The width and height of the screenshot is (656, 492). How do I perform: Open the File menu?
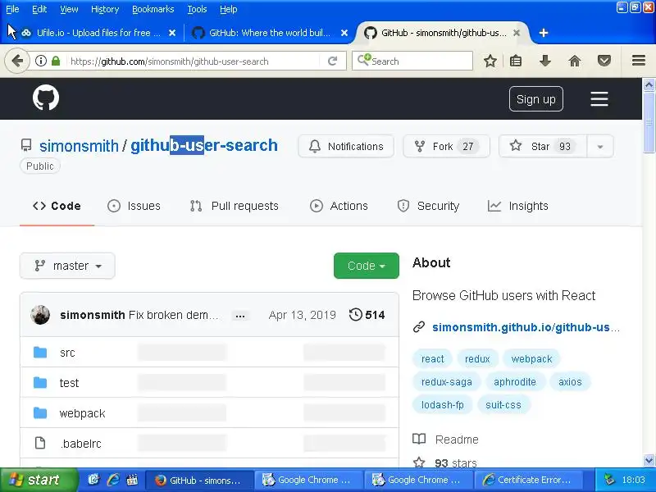click(12, 9)
